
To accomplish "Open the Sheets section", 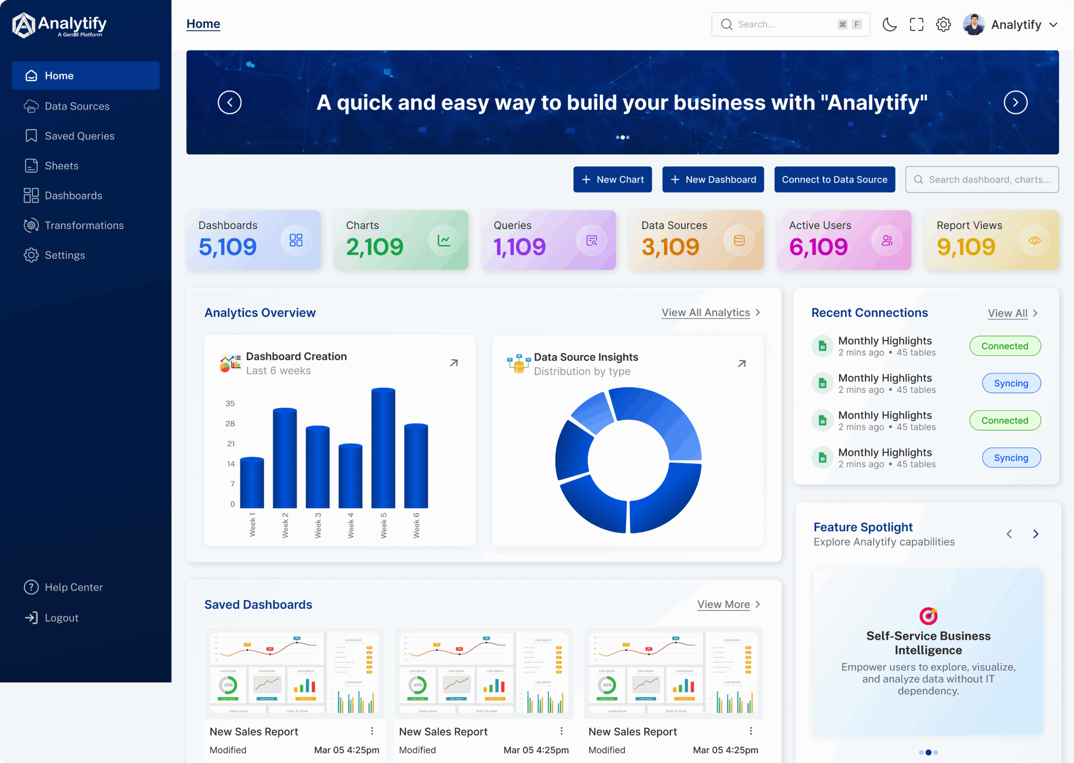I will 62,166.
